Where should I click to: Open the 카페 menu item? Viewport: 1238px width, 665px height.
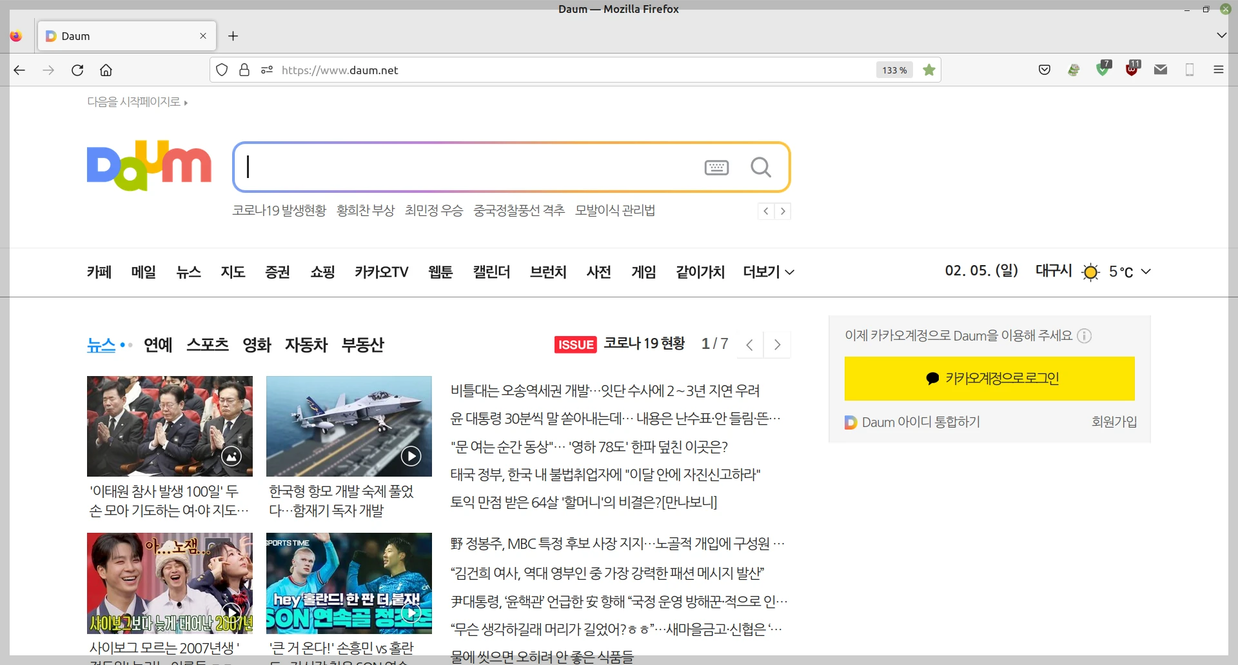(99, 272)
